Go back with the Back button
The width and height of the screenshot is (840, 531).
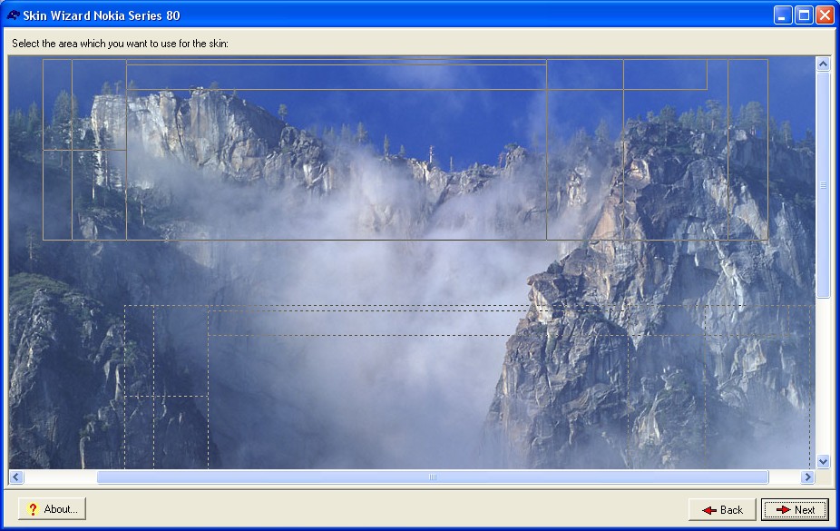(x=722, y=509)
